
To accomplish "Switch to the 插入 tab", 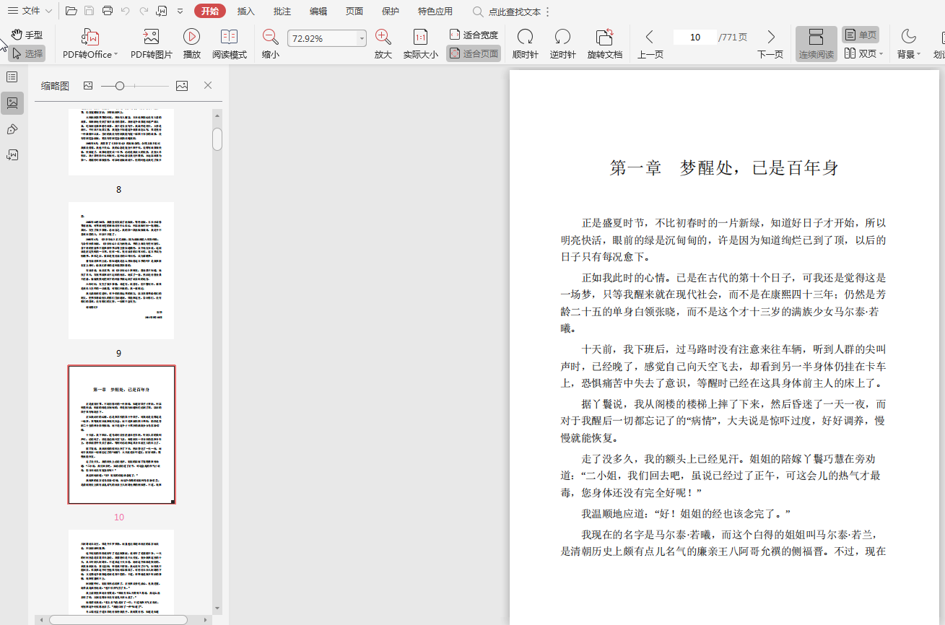I will point(246,11).
